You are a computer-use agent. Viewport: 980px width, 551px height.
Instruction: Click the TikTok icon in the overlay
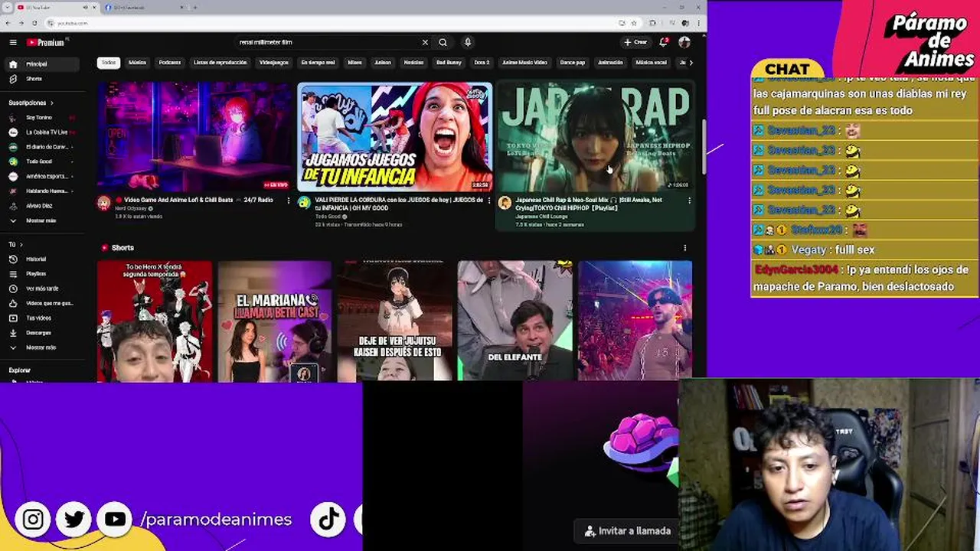click(328, 520)
